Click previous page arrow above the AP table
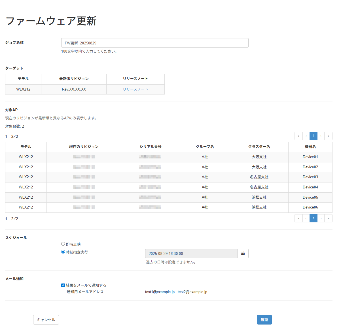This screenshot has width=341, height=333. pos(306,136)
